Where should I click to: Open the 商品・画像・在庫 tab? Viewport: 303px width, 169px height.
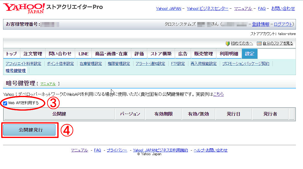click(112, 54)
